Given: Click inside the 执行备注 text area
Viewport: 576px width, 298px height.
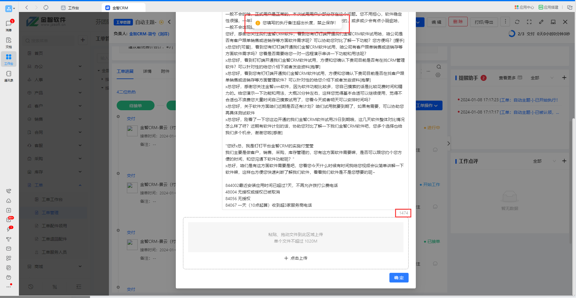Looking at the screenshot, I should tap(315, 111).
